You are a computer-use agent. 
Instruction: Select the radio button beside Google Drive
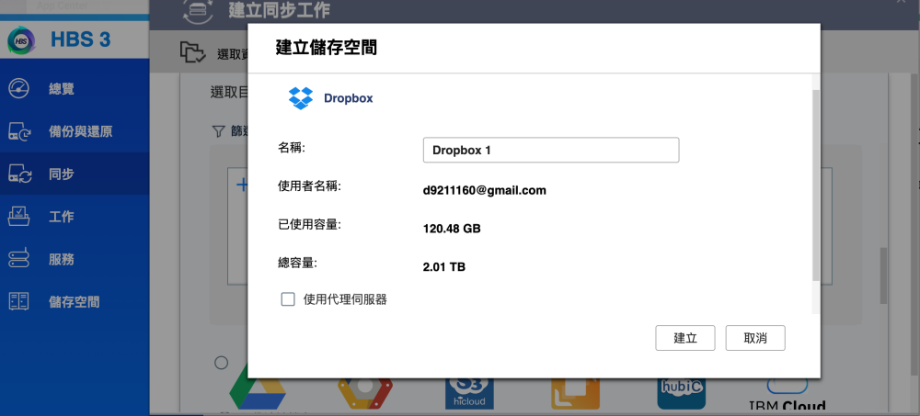[x=221, y=364]
